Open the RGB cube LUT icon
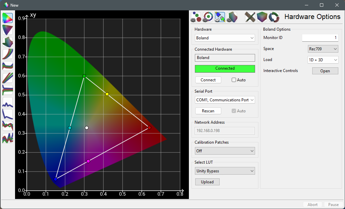Viewport: 345px width, 209px height. pos(262,17)
